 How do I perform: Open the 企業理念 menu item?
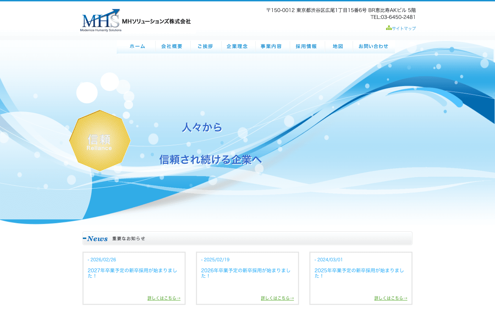click(237, 46)
